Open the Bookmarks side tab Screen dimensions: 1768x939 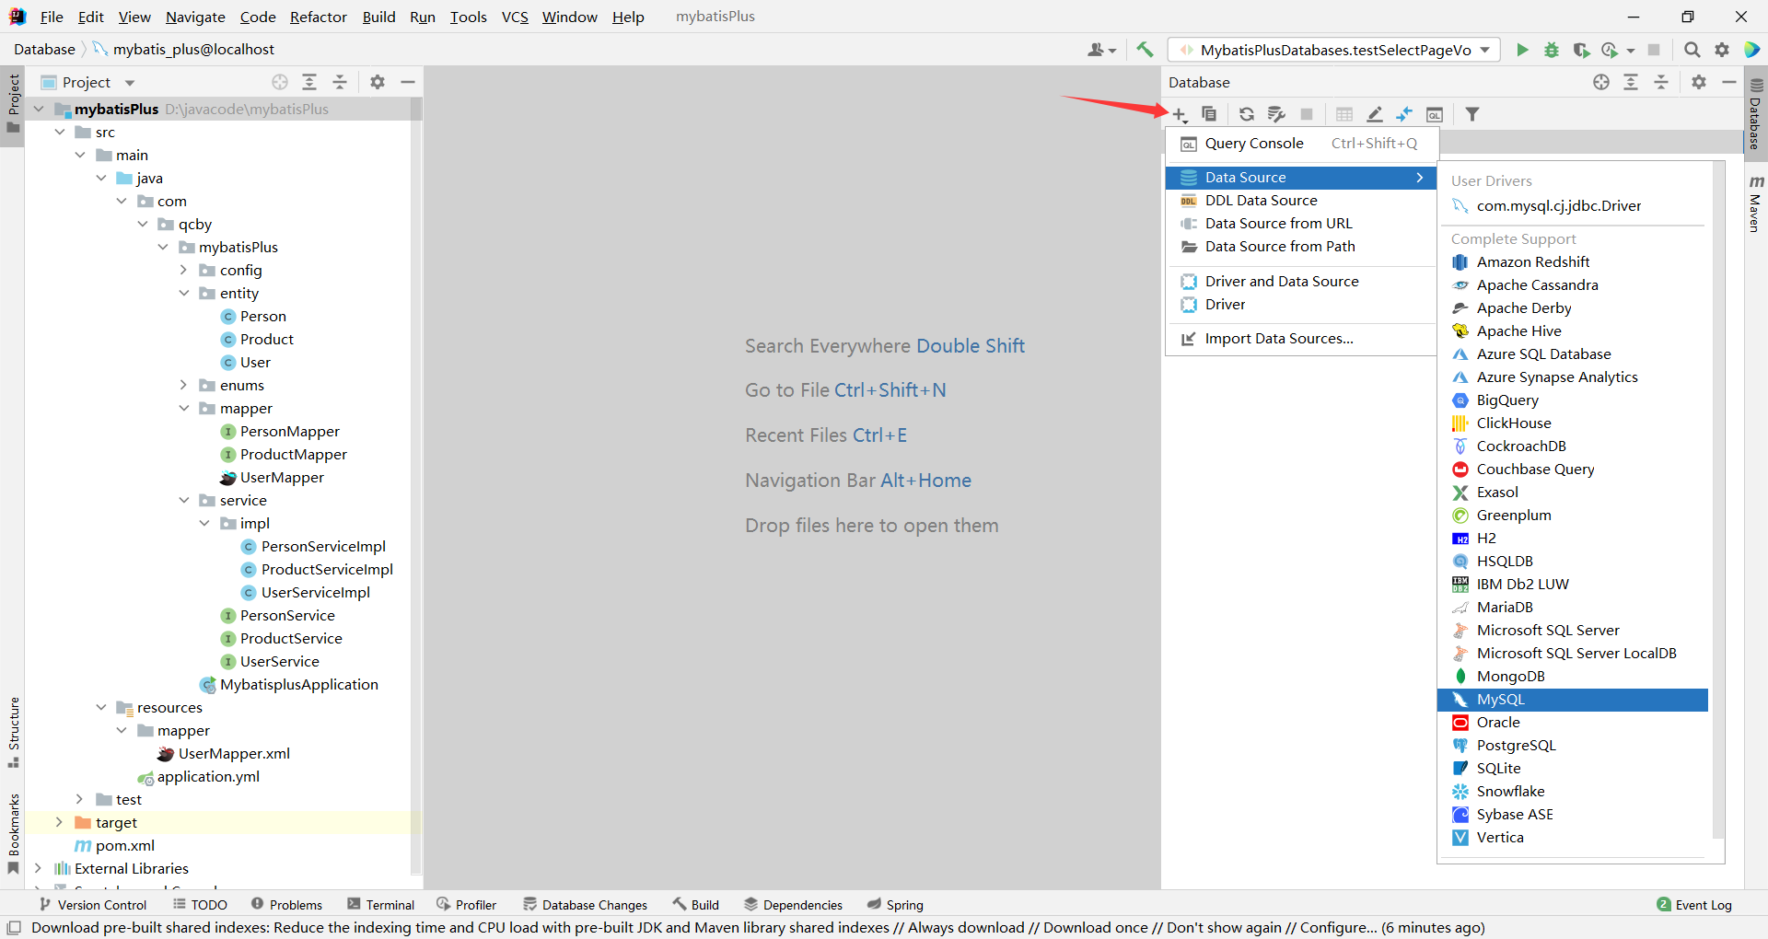pos(13,833)
